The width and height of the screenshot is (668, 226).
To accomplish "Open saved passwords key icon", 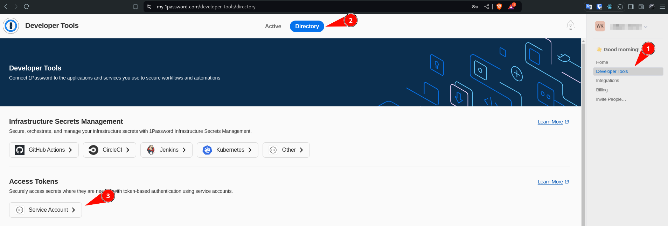I will pos(475,7).
